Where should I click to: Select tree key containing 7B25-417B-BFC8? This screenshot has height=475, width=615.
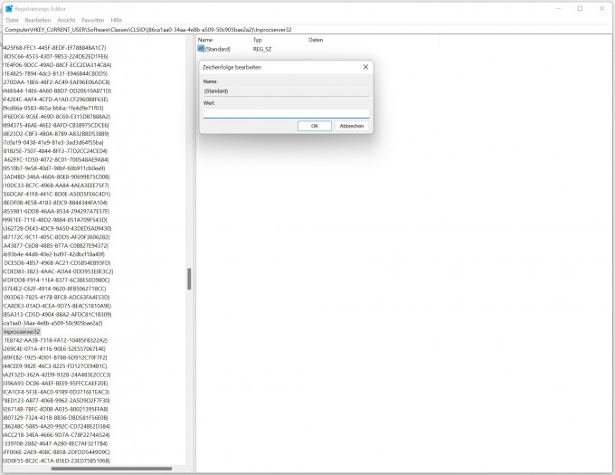click(56, 298)
